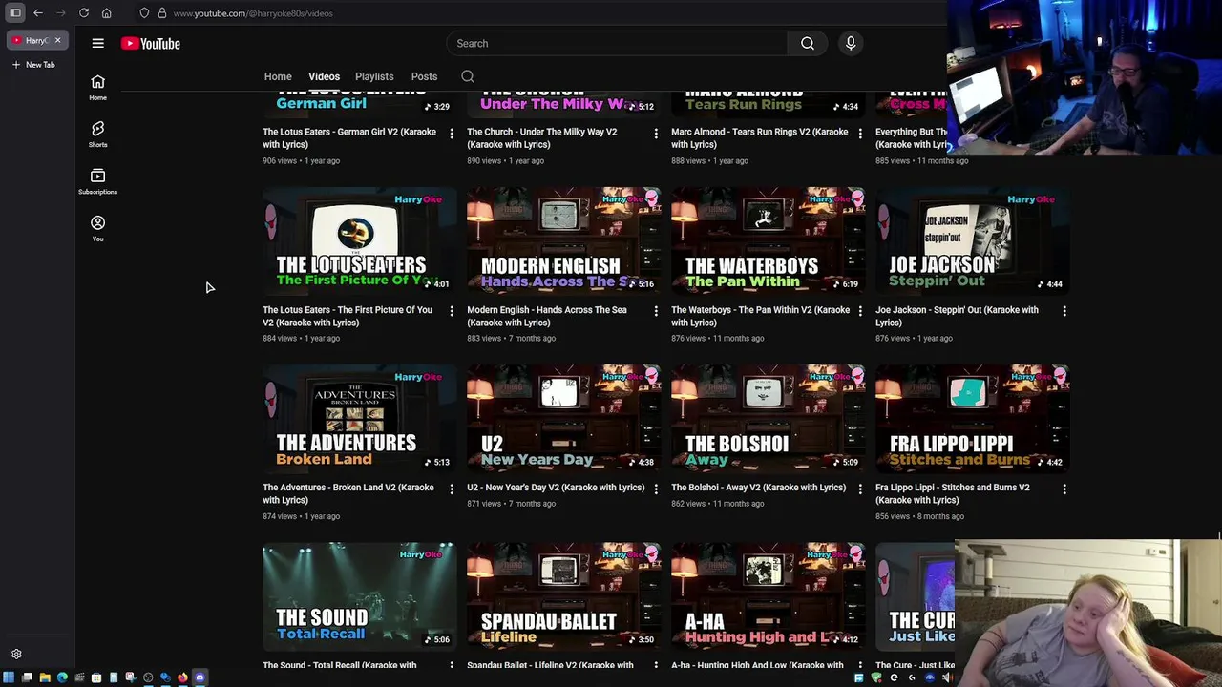Open Modern English Hands Across The Sea link

tap(547, 316)
